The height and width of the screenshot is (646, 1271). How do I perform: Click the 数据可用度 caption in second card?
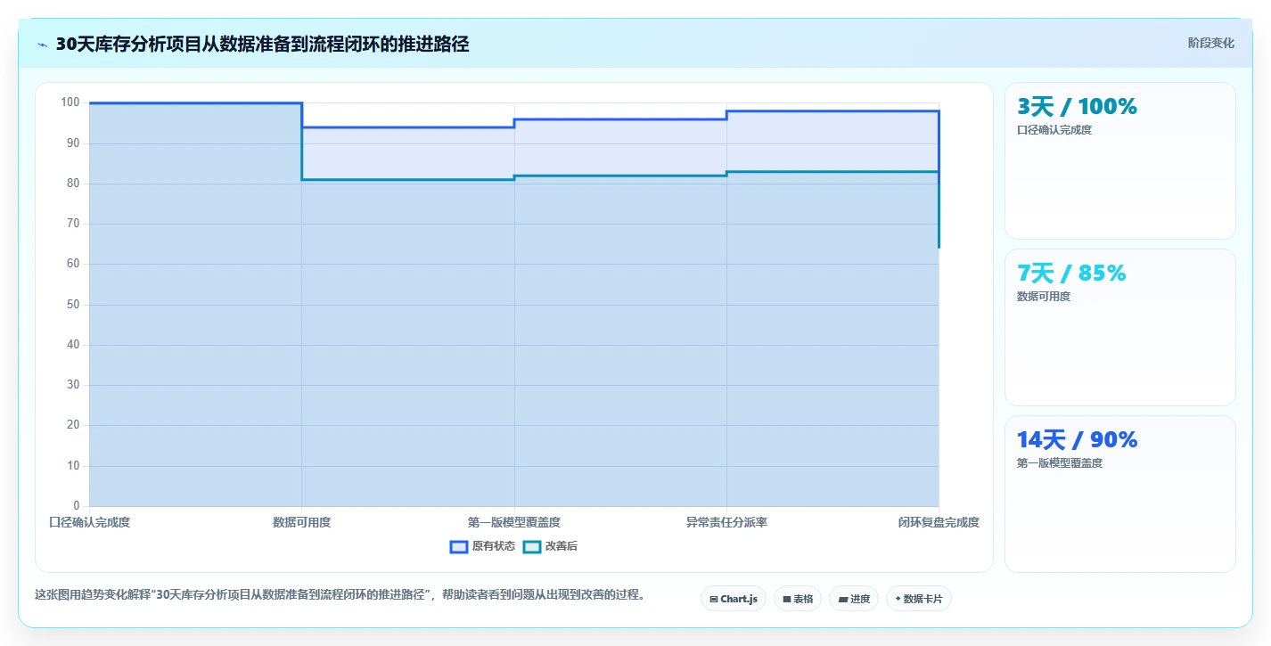tap(1044, 297)
